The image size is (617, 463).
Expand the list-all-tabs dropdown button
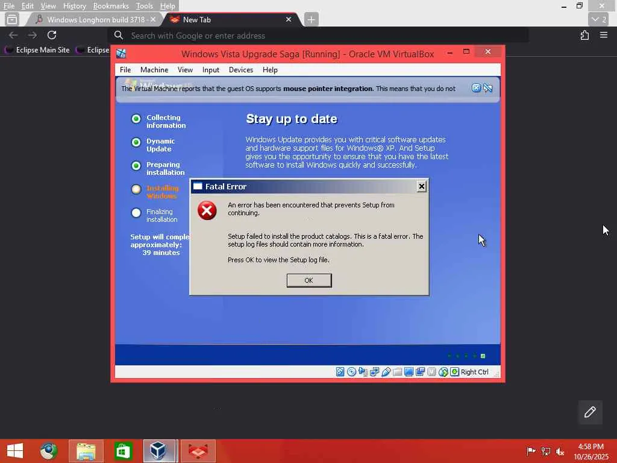[x=600, y=19]
